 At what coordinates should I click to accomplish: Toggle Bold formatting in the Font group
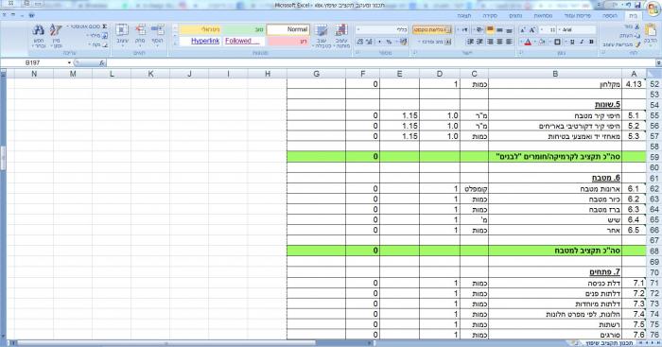[591, 42]
